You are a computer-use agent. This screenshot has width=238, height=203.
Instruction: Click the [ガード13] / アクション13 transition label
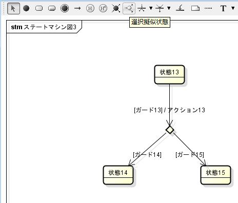tap(169, 110)
